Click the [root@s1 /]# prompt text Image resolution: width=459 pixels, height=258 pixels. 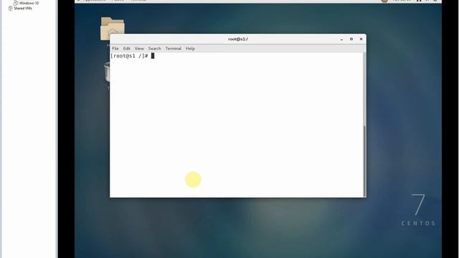click(x=129, y=56)
